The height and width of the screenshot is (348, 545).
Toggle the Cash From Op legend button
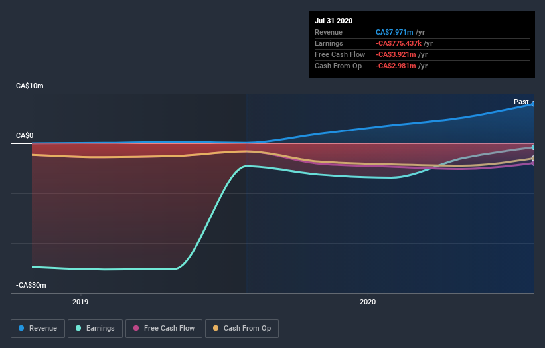pyautogui.click(x=242, y=329)
